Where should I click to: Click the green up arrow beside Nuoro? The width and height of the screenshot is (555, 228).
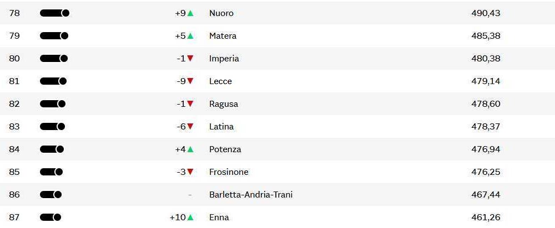coord(190,13)
